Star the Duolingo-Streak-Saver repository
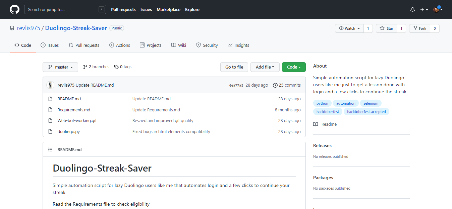The image size is (452, 209). pyautogui.click(x=386, y=28)
